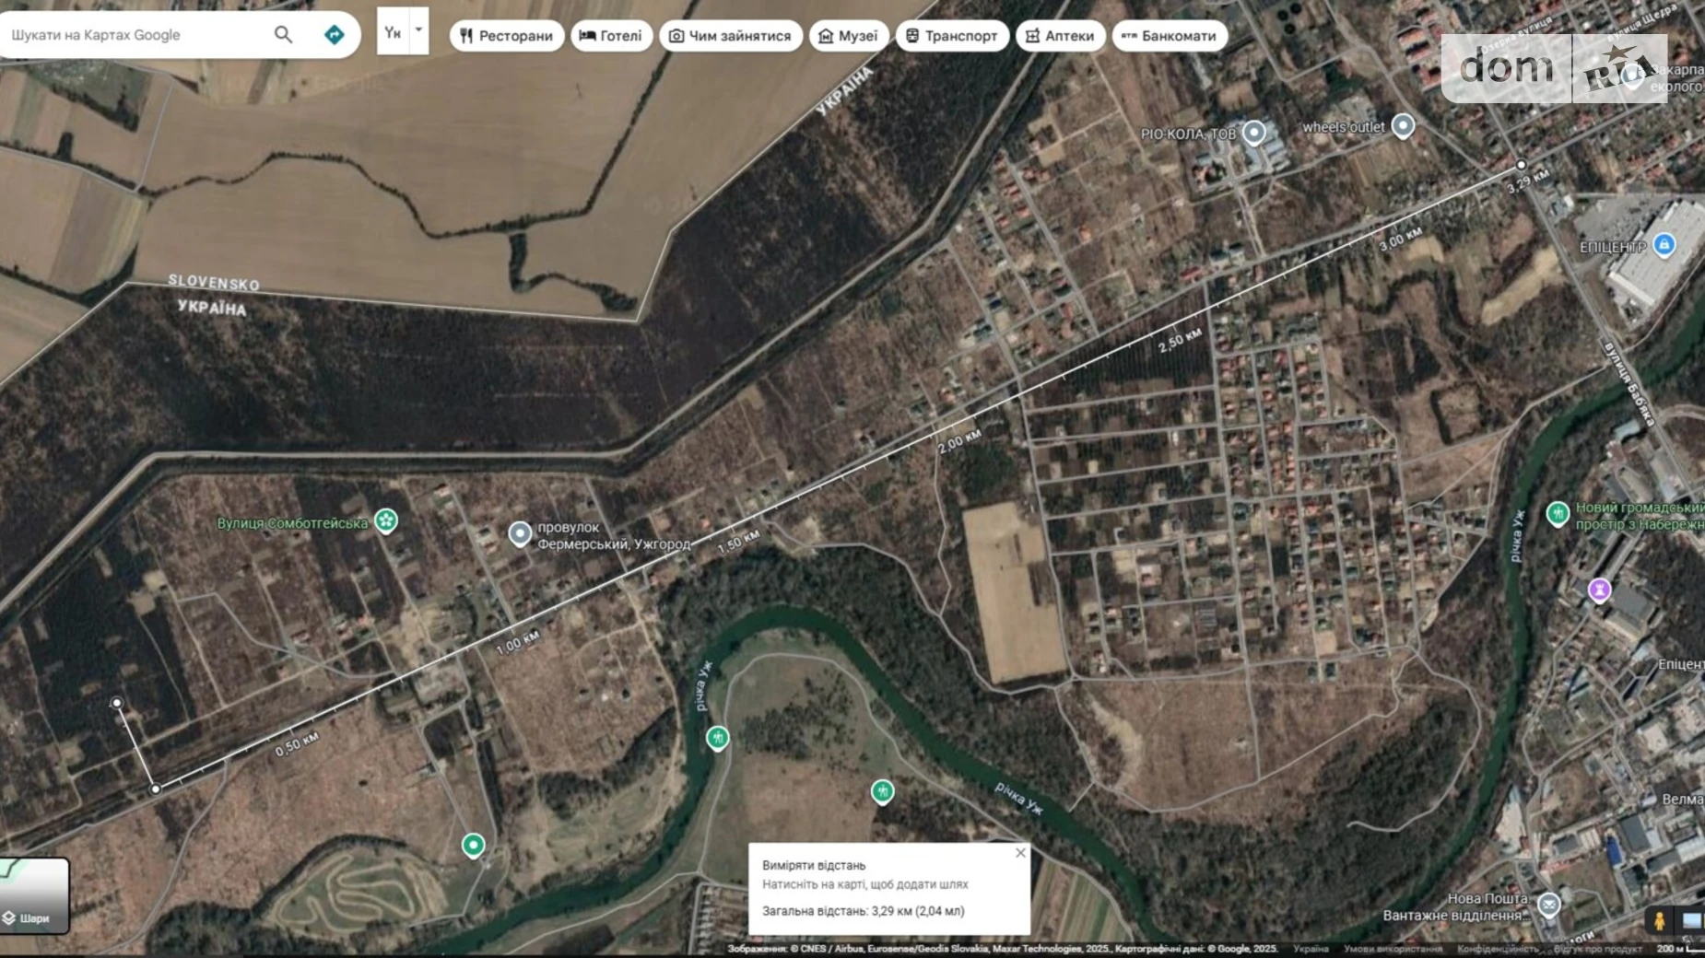The image size is (1705, 958).
Task: Expand the language input dropdown arrow
Action: coord(418,30)
